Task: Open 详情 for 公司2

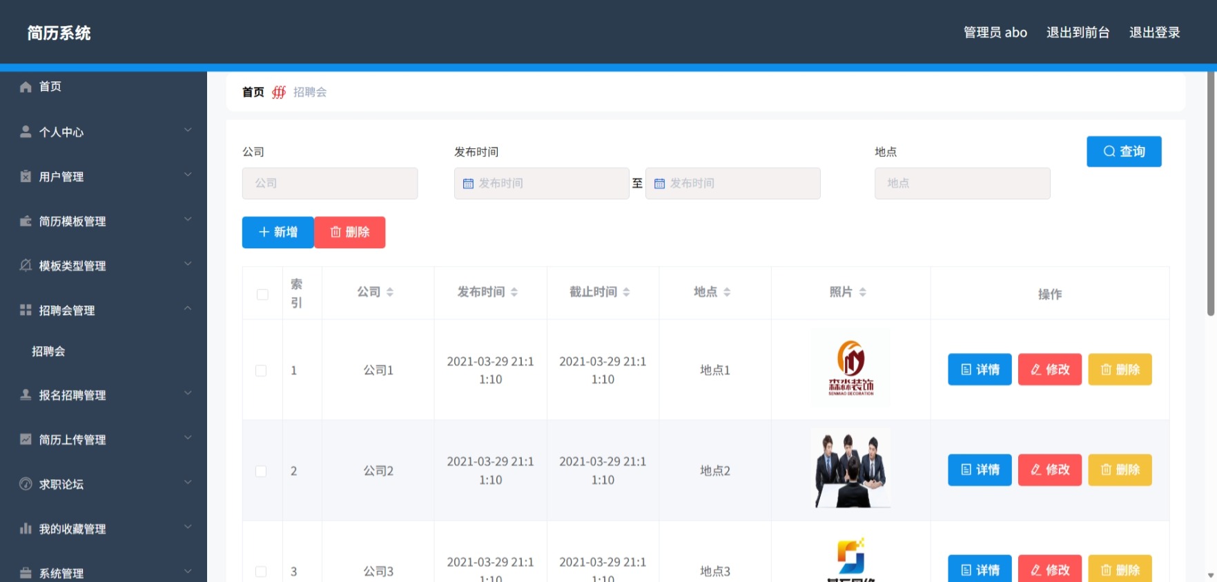Action: click(980, 470)
